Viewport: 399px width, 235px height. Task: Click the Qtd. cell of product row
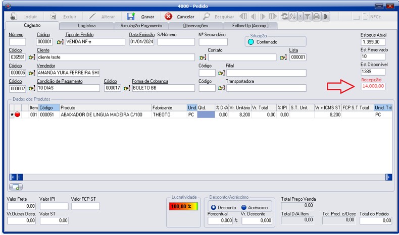pos(205,115)
